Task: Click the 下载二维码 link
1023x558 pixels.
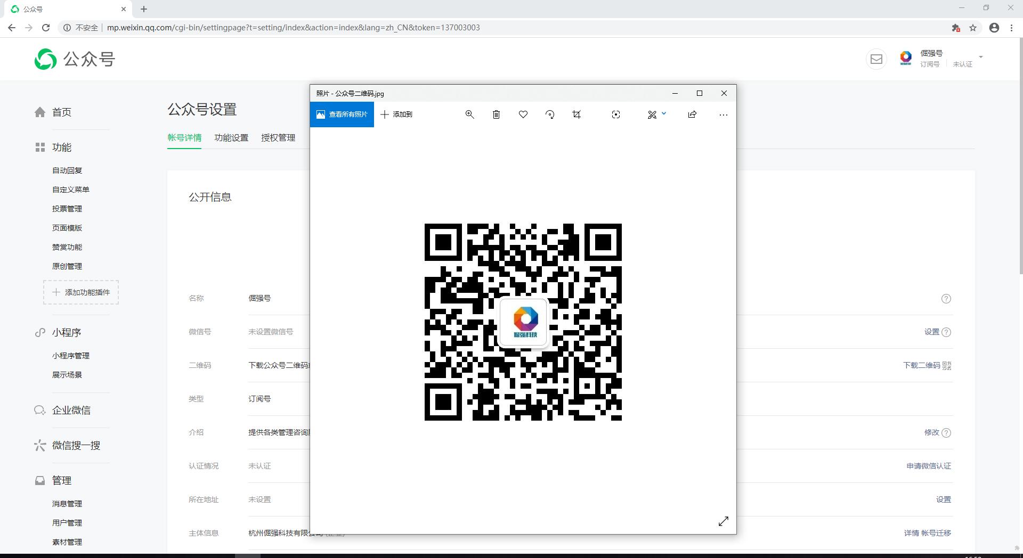Action: pos(921,365)
